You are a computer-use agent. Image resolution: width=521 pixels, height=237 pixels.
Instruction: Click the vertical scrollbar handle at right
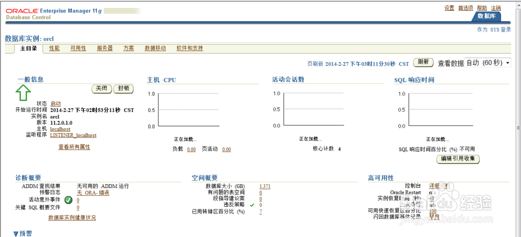pos(518,128)
